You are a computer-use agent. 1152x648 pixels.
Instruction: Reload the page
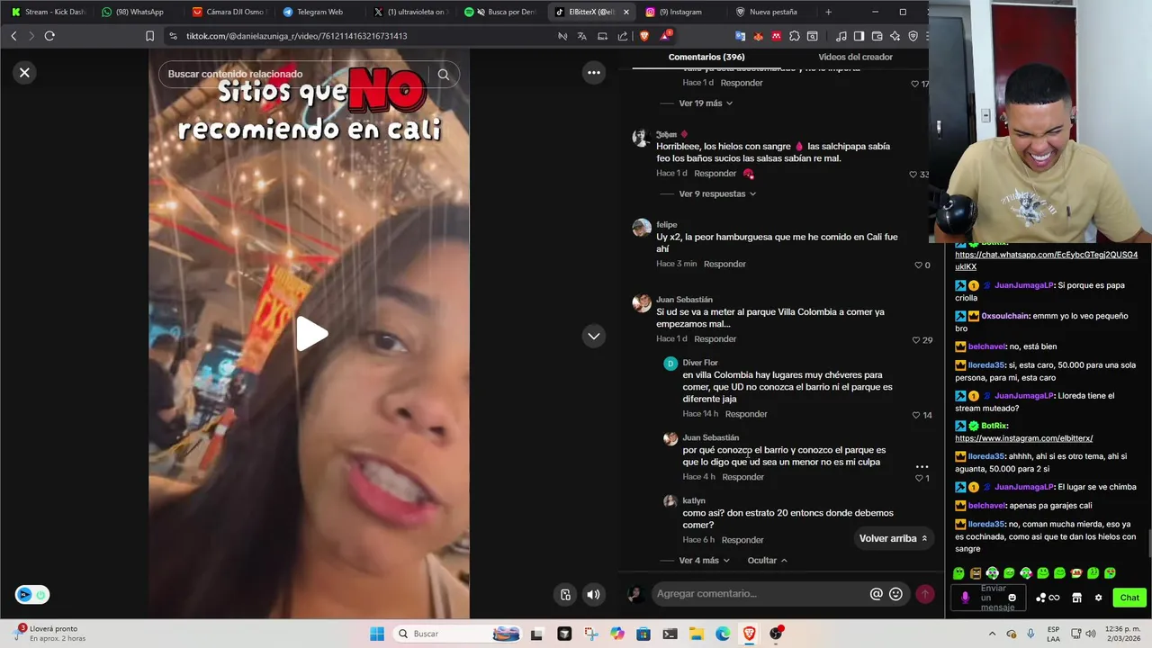49,36
